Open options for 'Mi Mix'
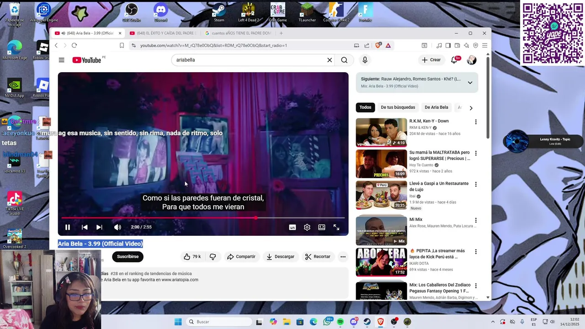585x329 pixels. (x=476, y=220)
